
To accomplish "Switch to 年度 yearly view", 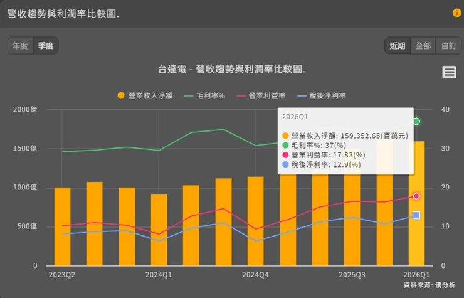I will [x=21, y=46].
